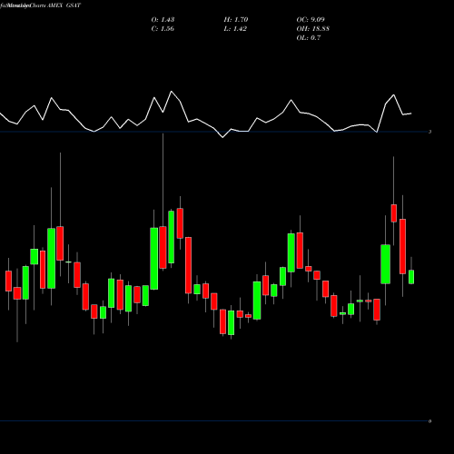Click the close price C: 1.56

[x=163, y=29]
